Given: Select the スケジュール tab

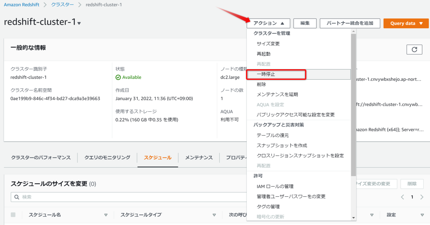Looking at the screenshot, I should [x=158, y=157].
